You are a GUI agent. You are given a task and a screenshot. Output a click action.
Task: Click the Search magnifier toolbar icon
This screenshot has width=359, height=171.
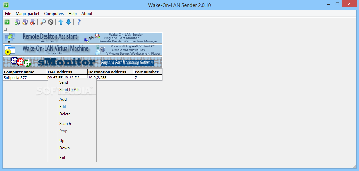point(43,22)
